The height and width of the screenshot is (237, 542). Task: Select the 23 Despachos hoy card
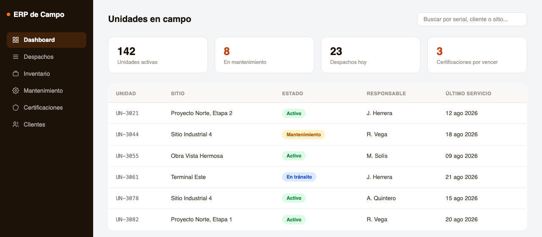(371, 55)
